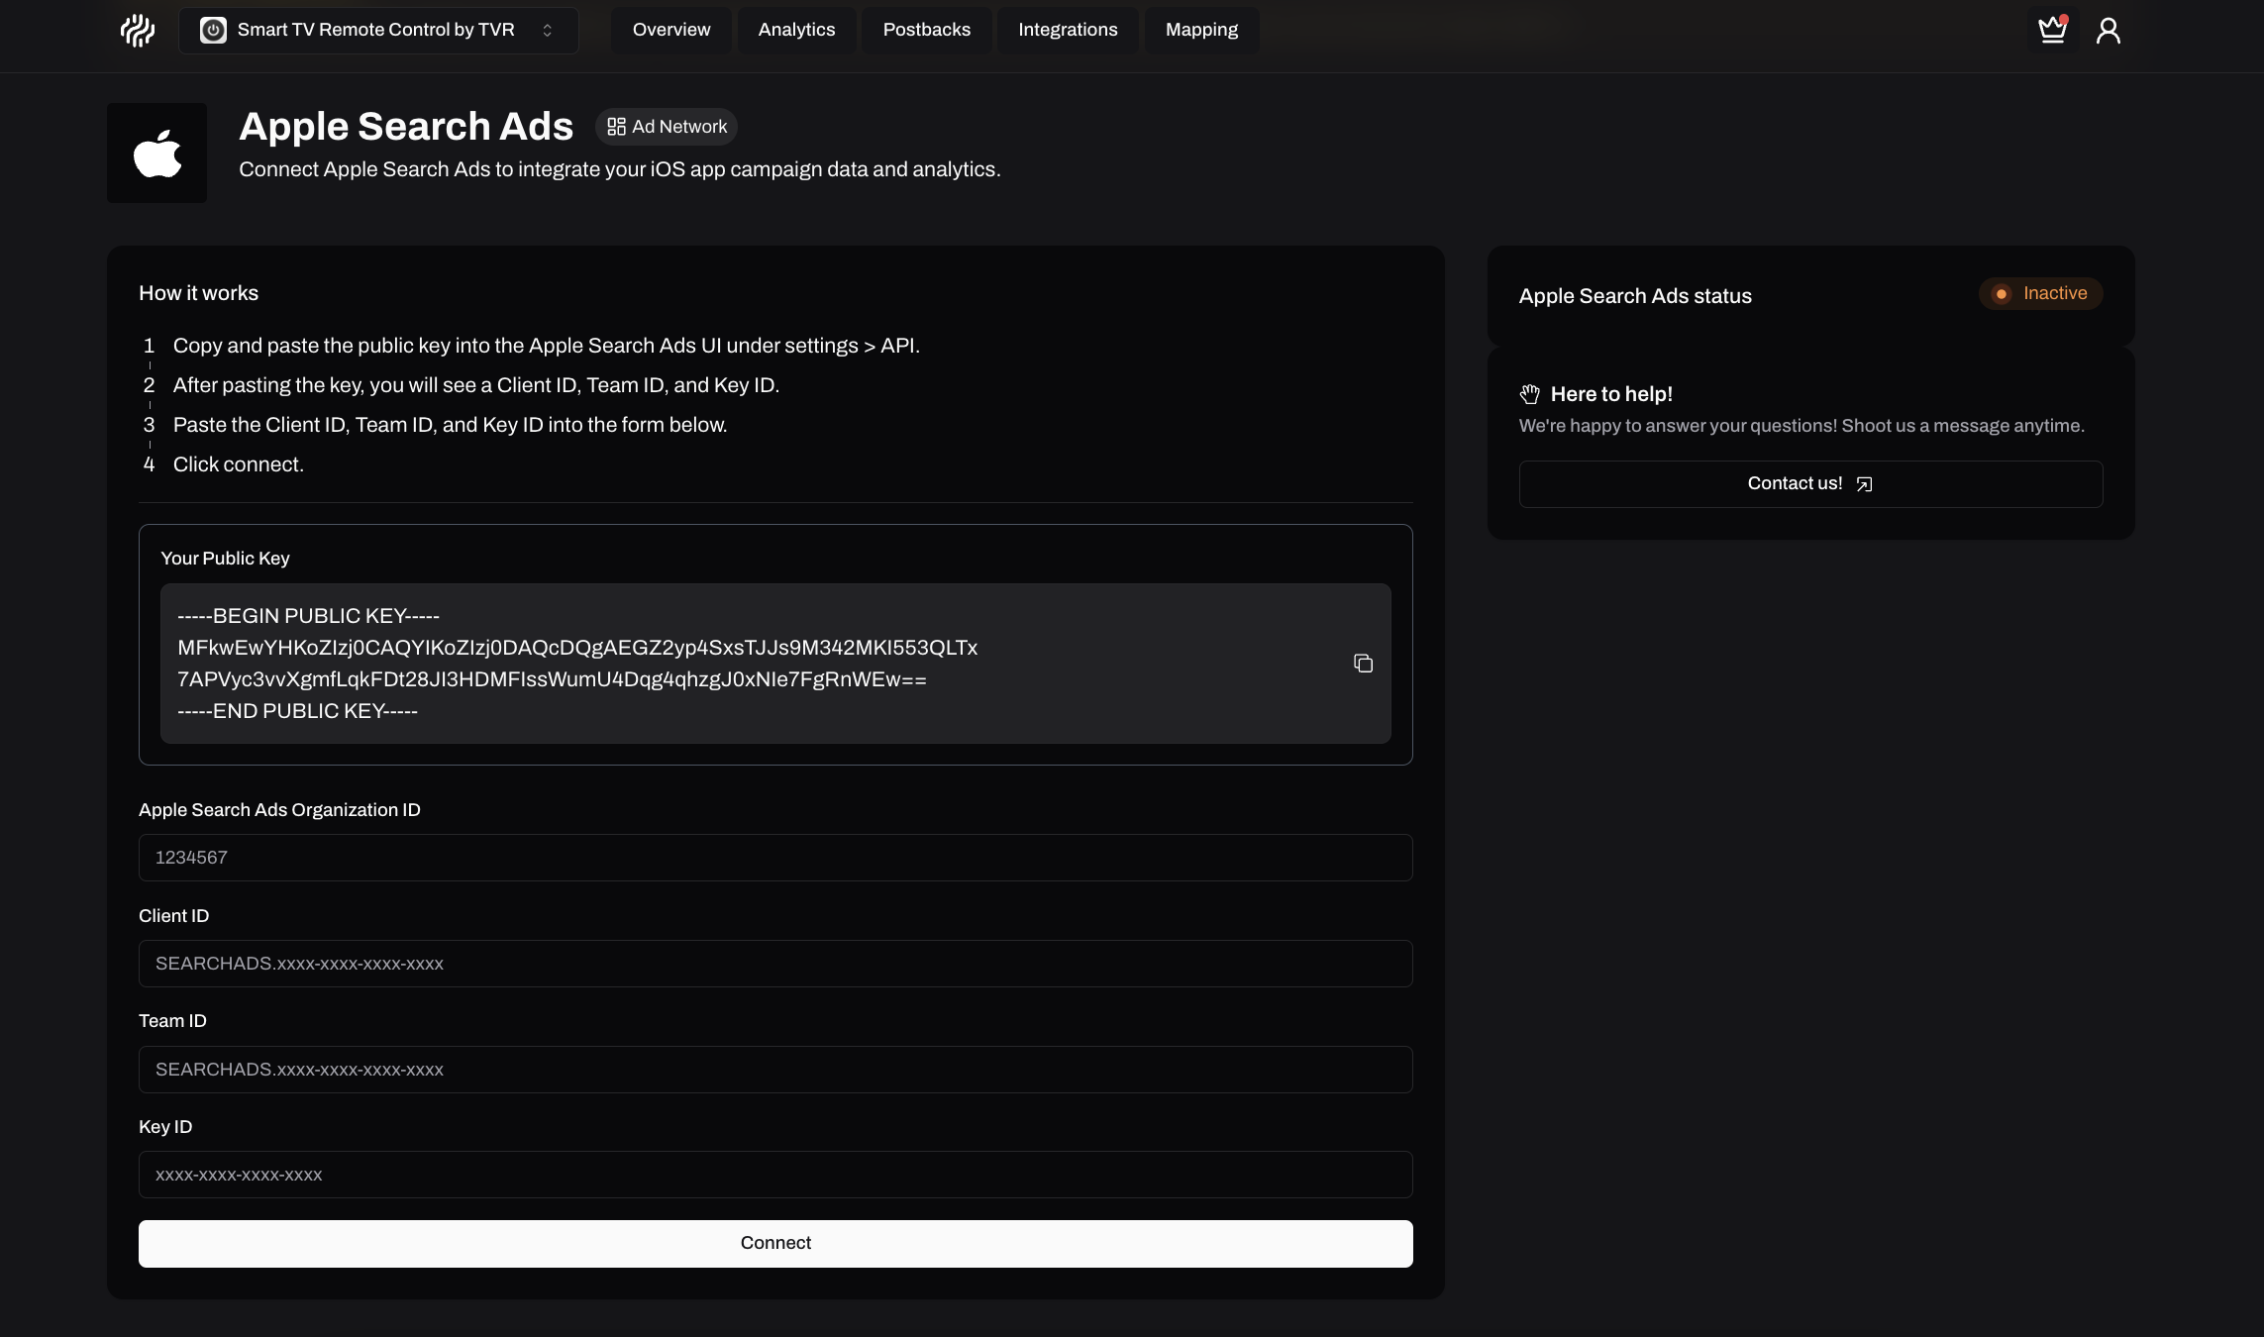Click step 4 'Click connect.' text
This screenshot has height=1337, width=2264.
click(239, 464)
